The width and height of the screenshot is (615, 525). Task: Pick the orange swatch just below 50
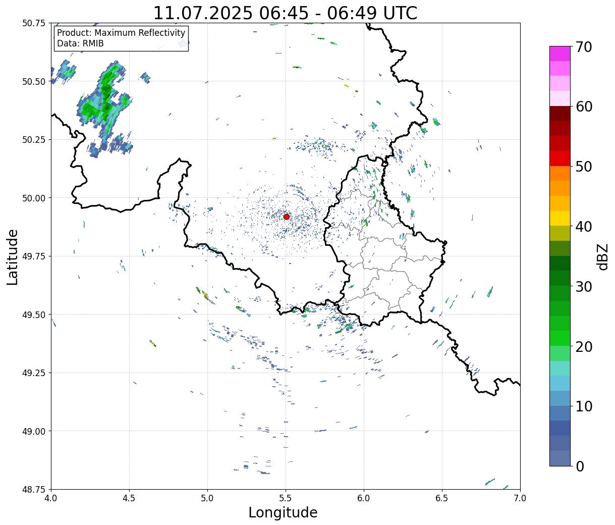(x=560, y=174)
